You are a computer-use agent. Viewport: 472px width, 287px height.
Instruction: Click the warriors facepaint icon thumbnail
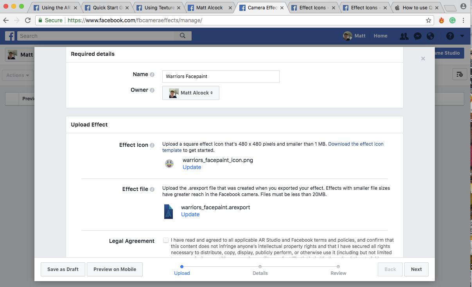point(169,164)
